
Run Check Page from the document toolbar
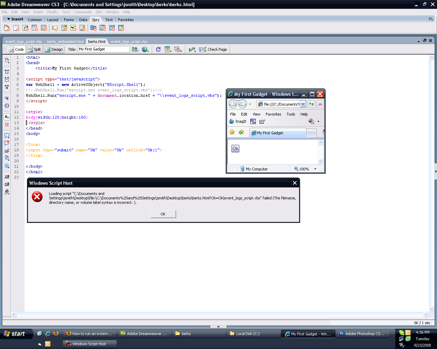click(x=213, y=49)
